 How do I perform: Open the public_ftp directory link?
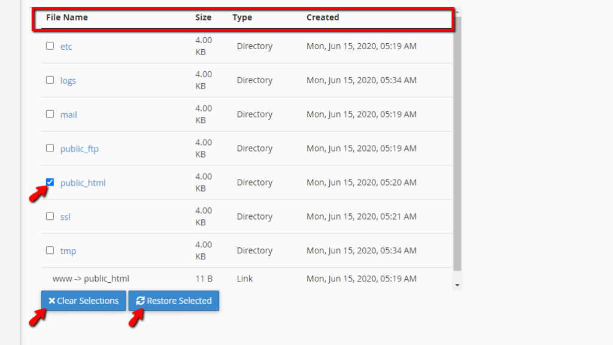coord(80,149)
